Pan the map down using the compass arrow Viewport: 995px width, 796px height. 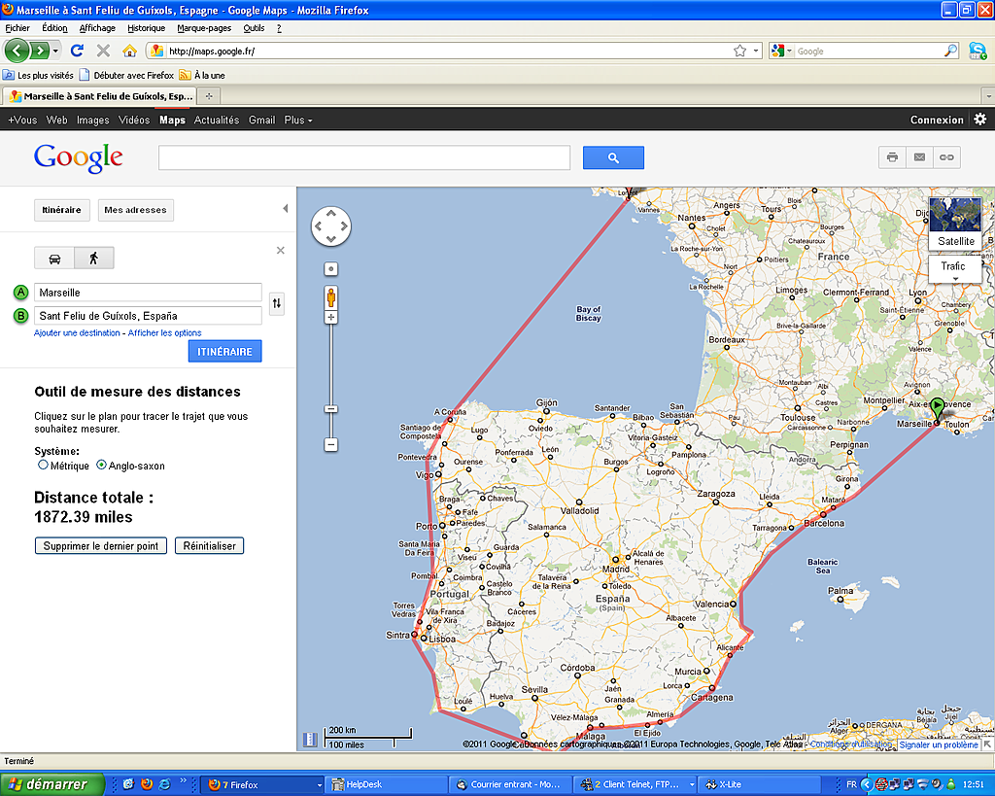click(x=331, y=239)
